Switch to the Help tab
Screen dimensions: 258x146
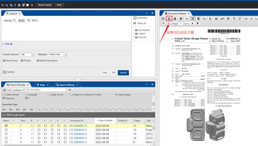[42, 85]
